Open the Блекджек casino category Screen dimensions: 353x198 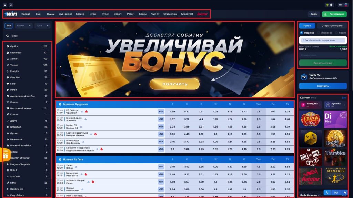tap(311, 105)
